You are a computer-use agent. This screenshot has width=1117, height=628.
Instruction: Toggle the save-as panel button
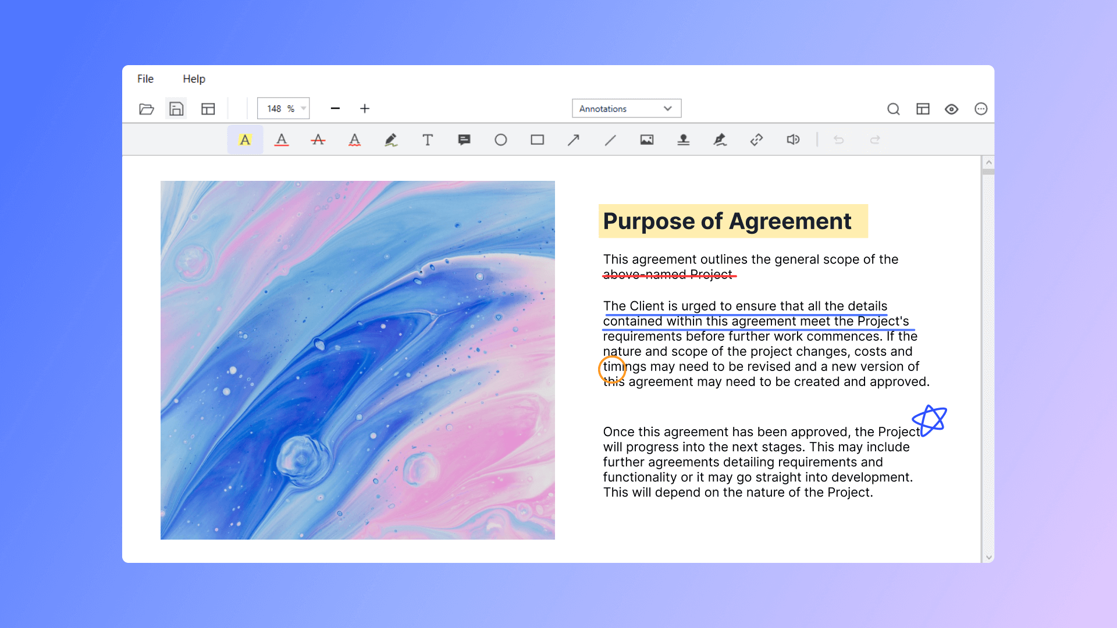pyautogui.click(x=176, y=109)
